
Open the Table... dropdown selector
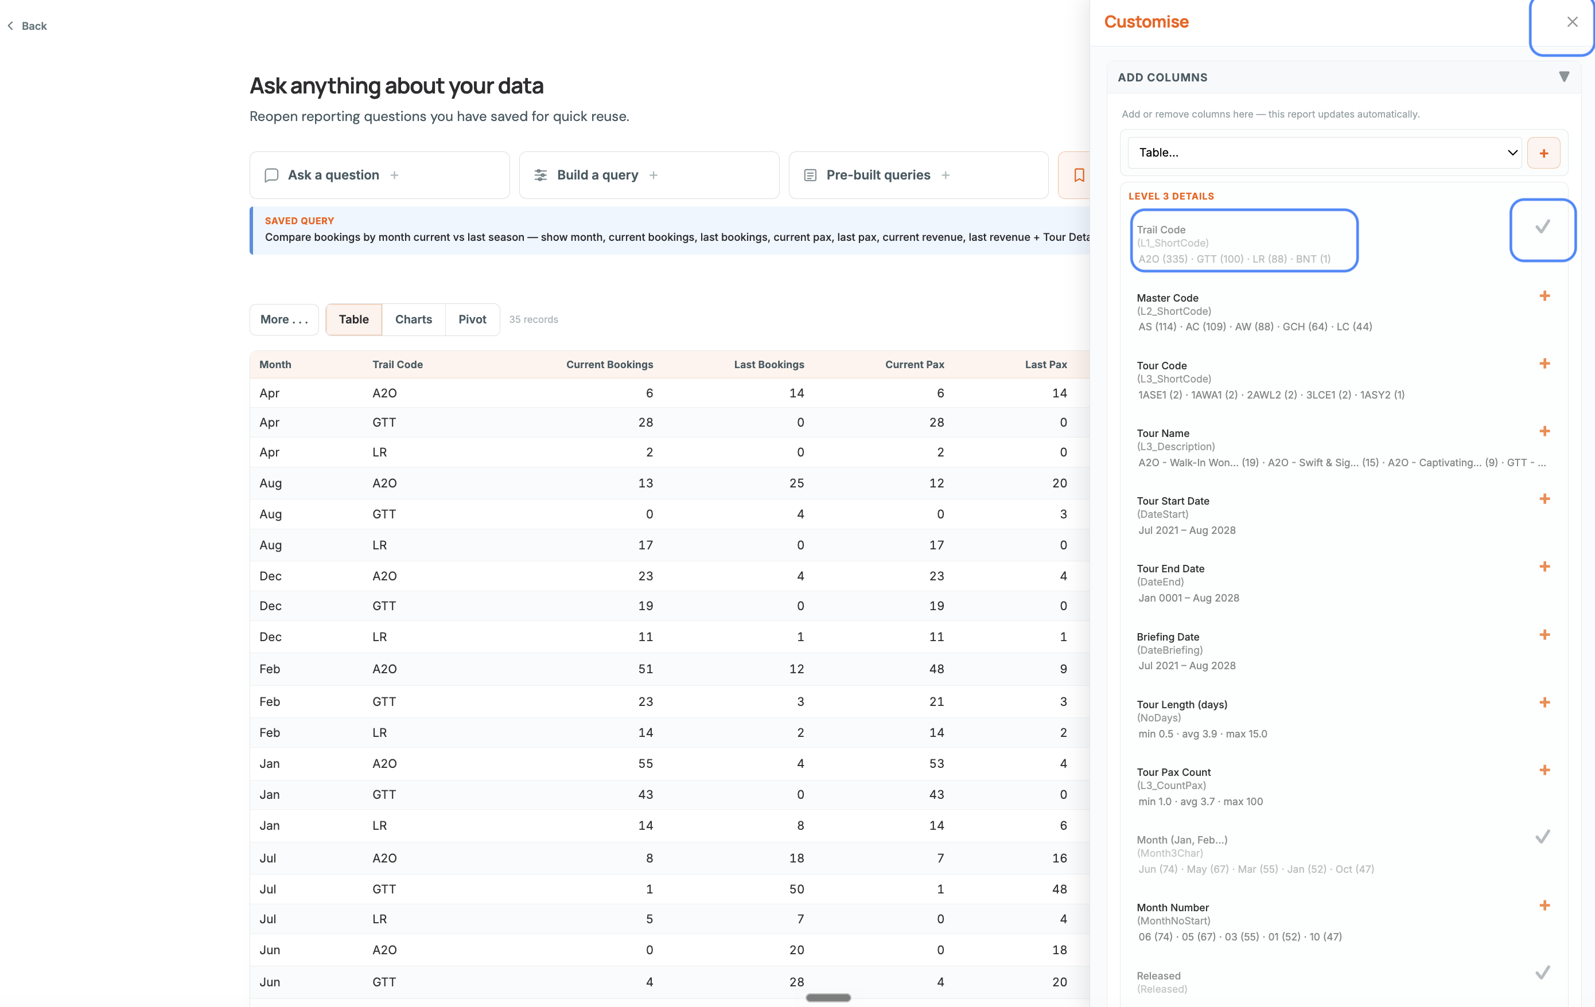coord(1325,153)
